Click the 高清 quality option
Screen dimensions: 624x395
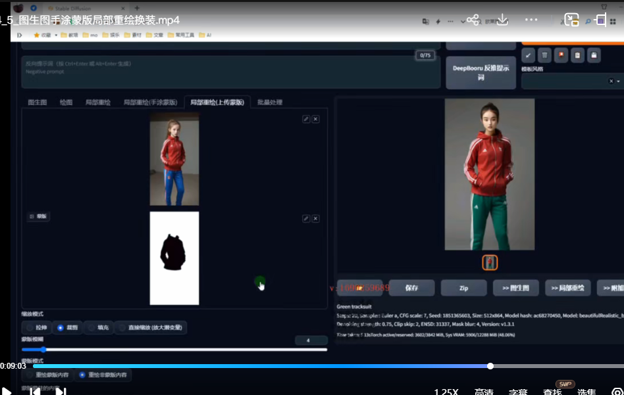tap(484, 392)
